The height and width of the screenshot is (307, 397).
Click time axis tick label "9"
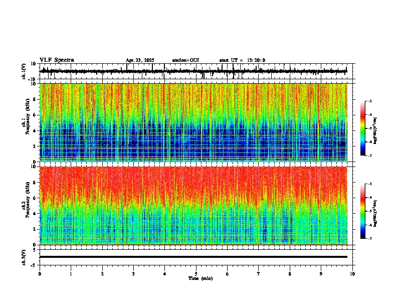coord(321,274)
